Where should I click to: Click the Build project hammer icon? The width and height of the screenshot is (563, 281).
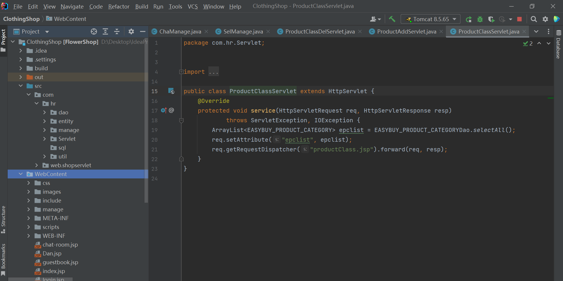point(392,19)
